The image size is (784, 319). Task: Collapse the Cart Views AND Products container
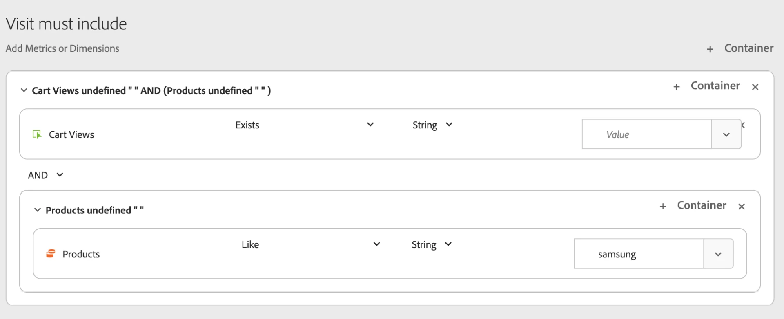coord(24,90)
